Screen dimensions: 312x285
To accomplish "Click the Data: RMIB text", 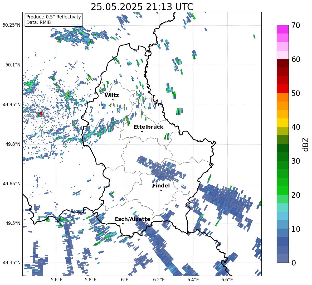I will [x=38, y=22].
